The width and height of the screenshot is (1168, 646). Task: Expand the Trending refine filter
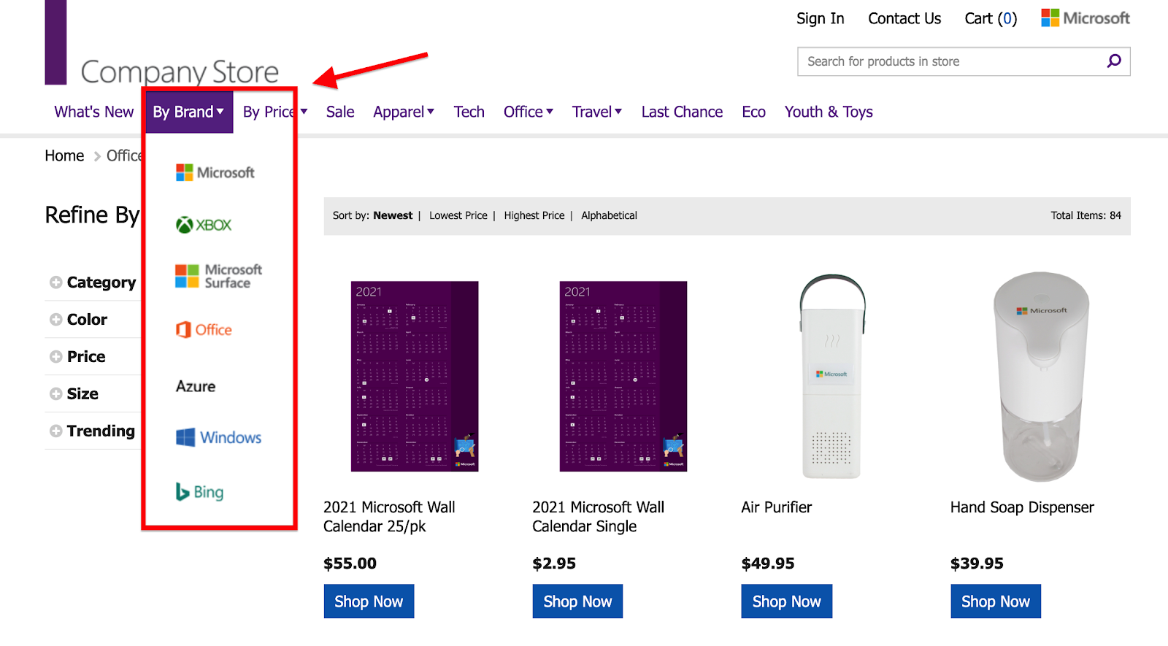point(92,431)
